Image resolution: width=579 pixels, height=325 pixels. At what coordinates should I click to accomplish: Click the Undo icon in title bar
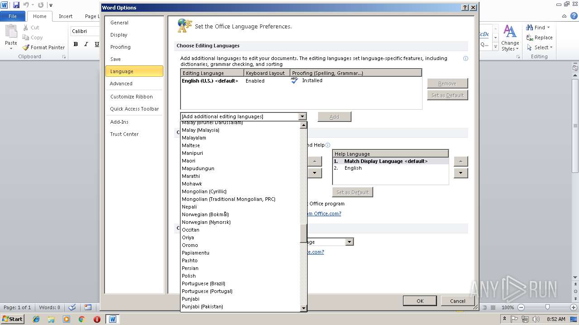(x=26, y=5)
